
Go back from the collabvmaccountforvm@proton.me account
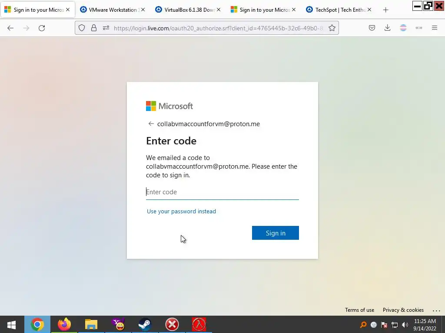pos(151,124)
